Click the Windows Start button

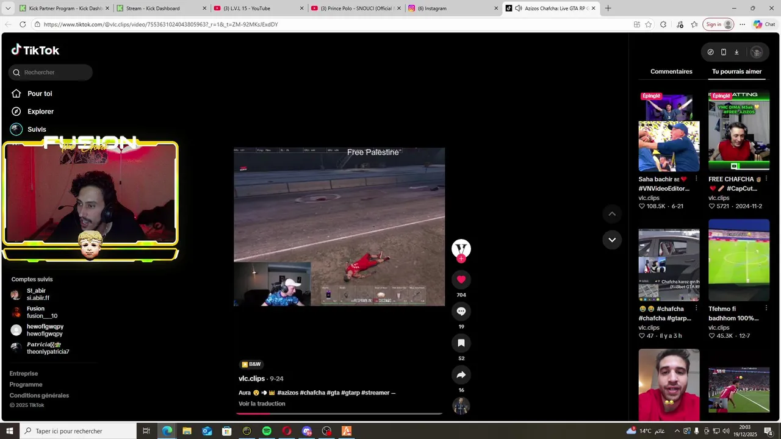tap(10, 431)
